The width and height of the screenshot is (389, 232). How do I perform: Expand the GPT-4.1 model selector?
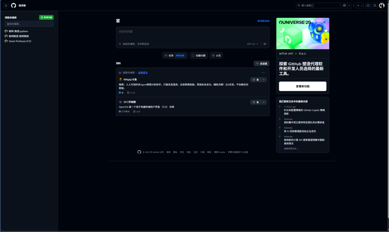point(253,44)
